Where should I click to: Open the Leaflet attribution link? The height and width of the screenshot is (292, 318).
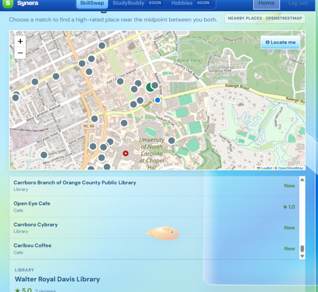click(x=264, y=168)
